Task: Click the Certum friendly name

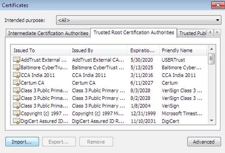Action: 170,83
